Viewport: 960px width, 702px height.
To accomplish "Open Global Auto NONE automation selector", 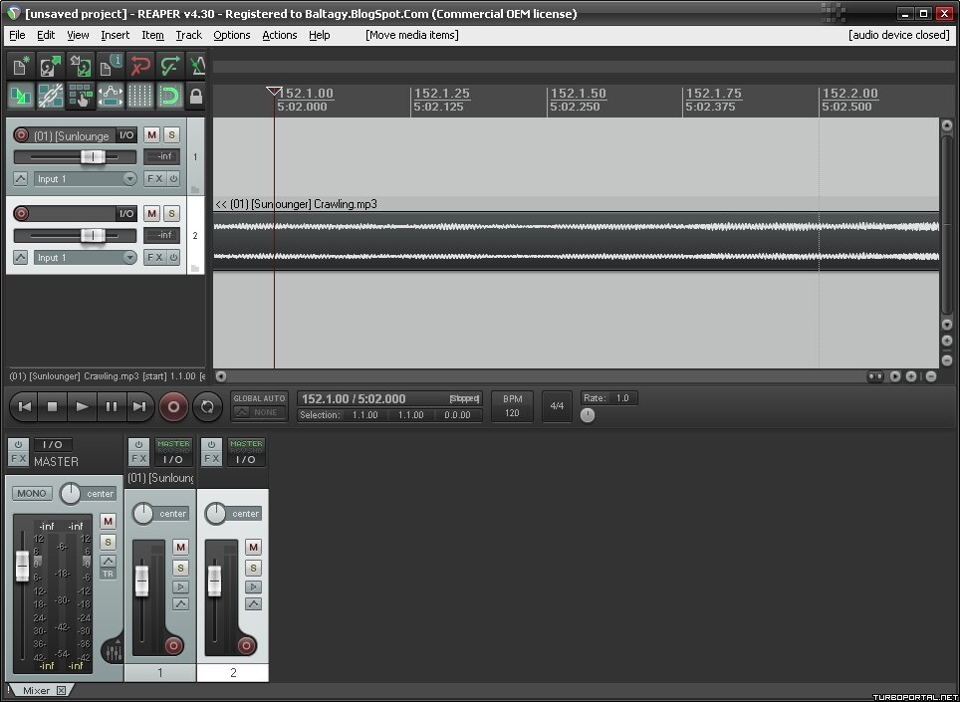I will (260, 412).
